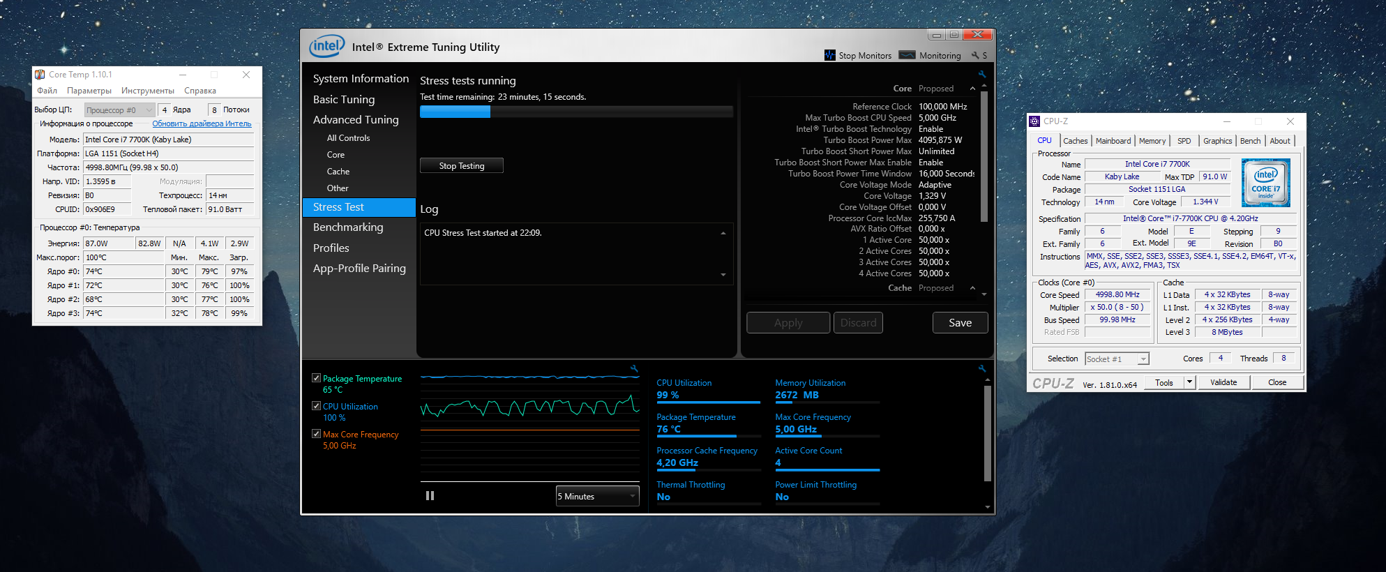1386x572 pixels.
Task: Click the Apply button in XTU
Action: click(788, 323)
